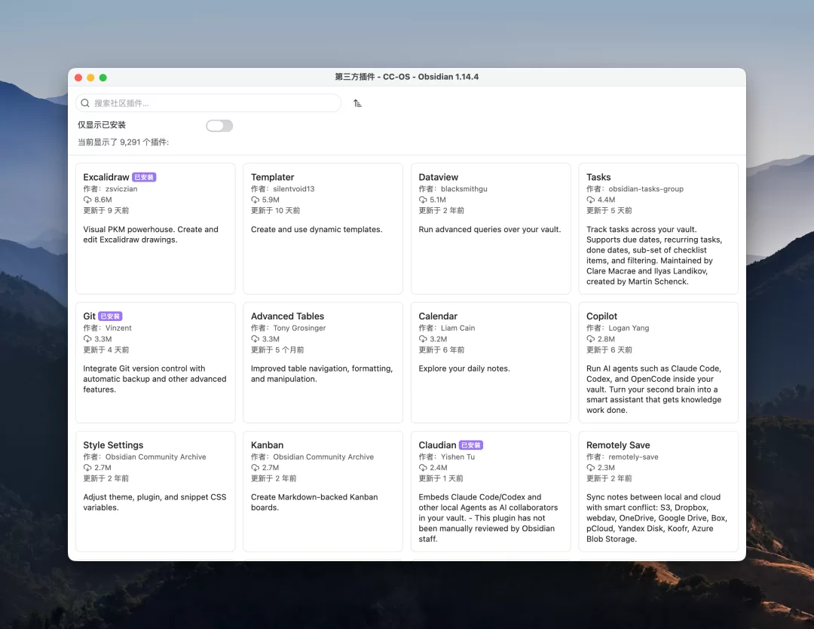This screenshot has width=814, height=629.
Task: Click the author name obsidian-tasks-group
Action: pos(646,189)
